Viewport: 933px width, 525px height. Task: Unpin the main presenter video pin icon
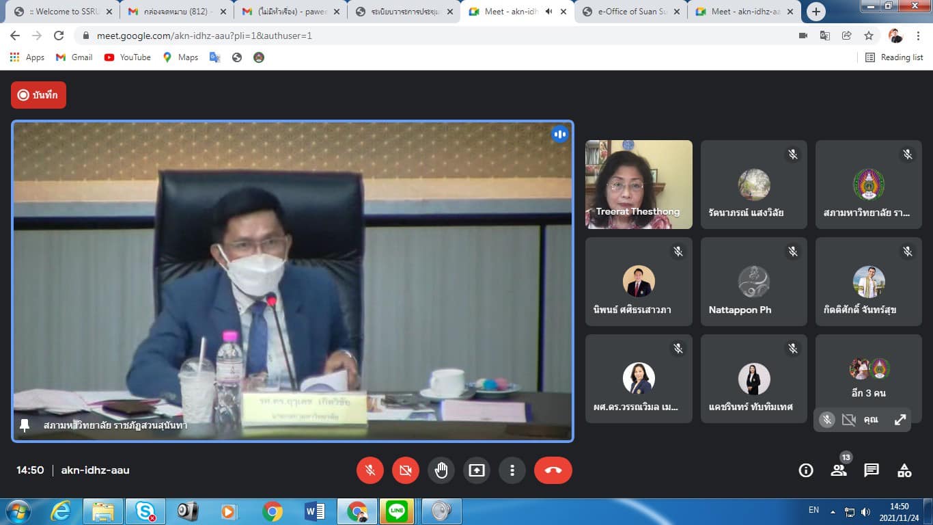(25, 425)
